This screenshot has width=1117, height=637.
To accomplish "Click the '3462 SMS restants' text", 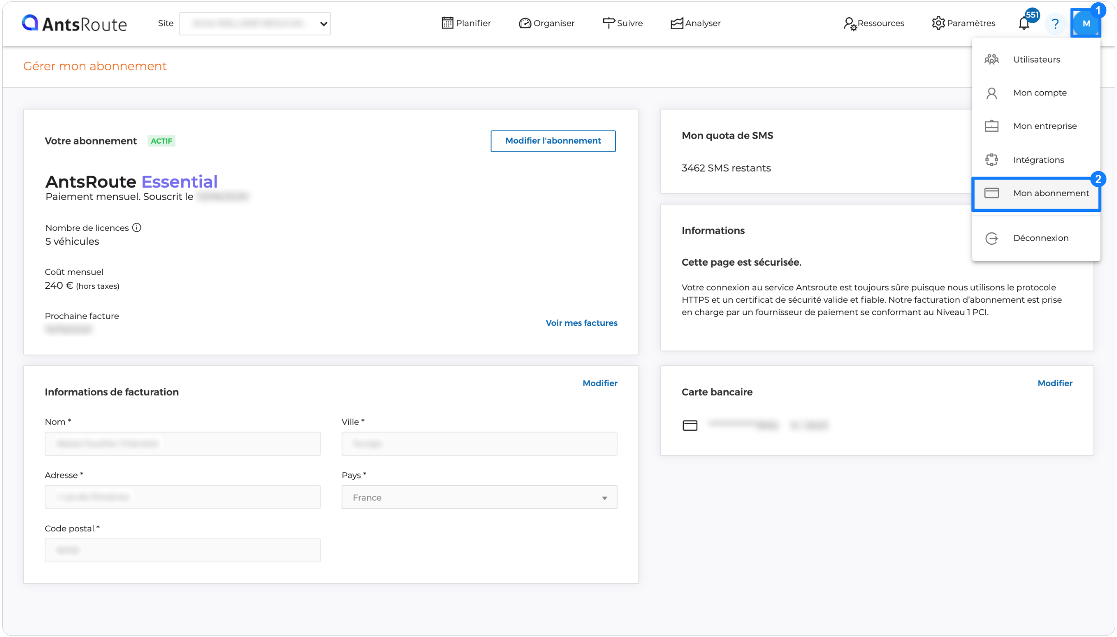I will (x=726, y=168).
